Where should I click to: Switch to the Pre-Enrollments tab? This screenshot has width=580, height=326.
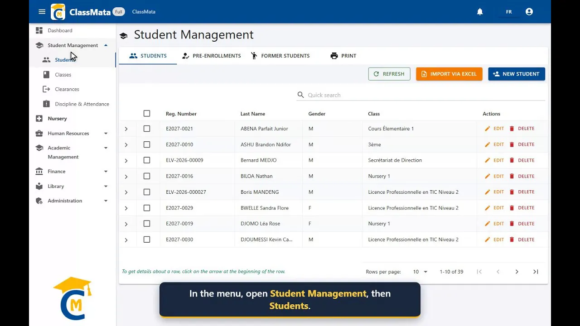coord(211,56)
